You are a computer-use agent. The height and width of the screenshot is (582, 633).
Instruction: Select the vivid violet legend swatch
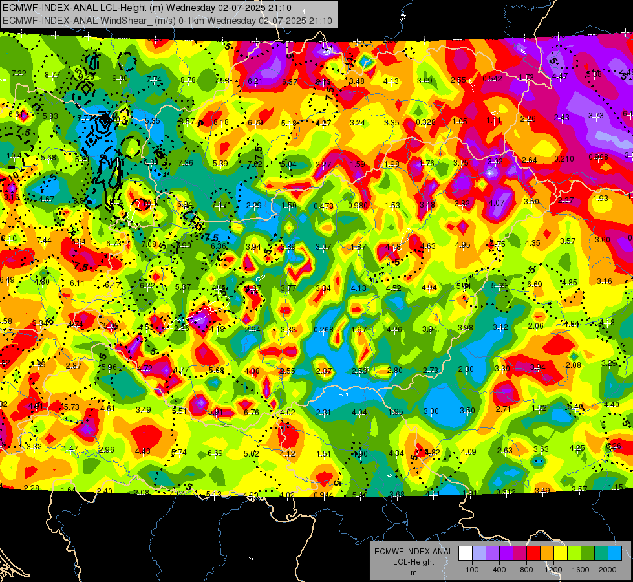click(506, 554)
